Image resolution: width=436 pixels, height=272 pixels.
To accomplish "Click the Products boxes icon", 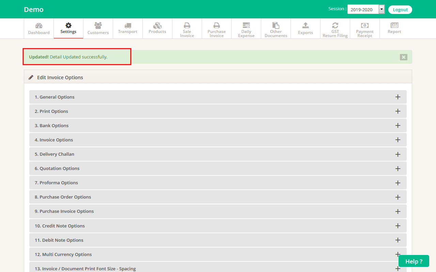I will pyautogui.click(x=157, y=26).
